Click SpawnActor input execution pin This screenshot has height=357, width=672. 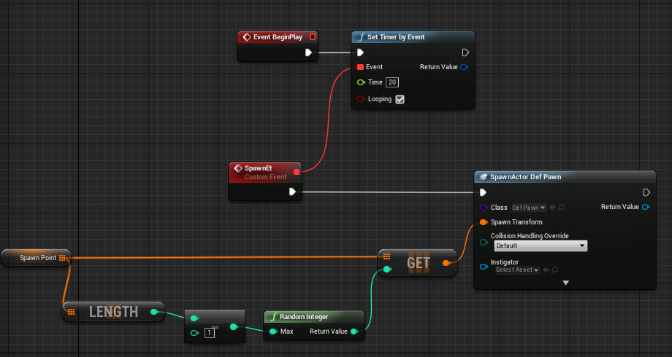tap(484, 192)
